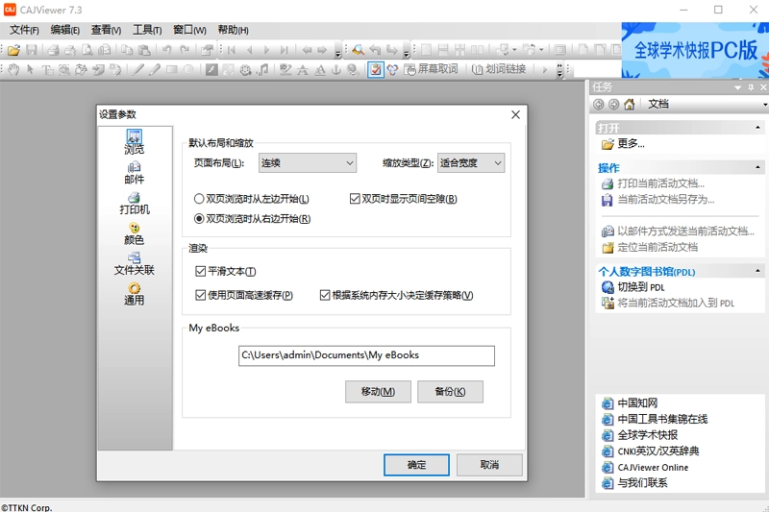
Task: Click the home icon in task pane
Action: pos(629,105)
